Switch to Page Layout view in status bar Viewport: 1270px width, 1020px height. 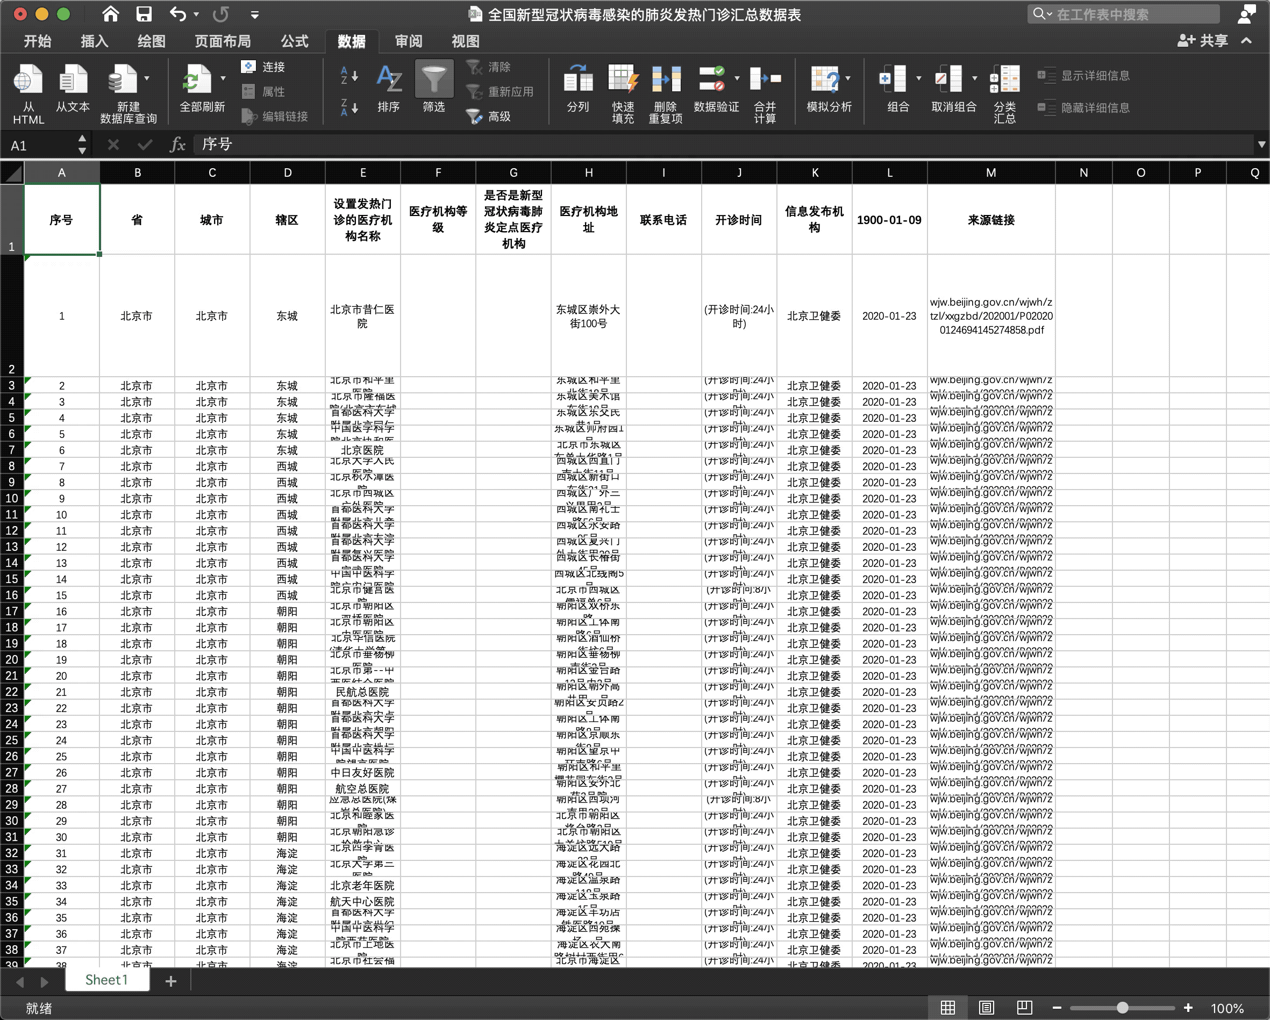click(x=986, y=1008)
